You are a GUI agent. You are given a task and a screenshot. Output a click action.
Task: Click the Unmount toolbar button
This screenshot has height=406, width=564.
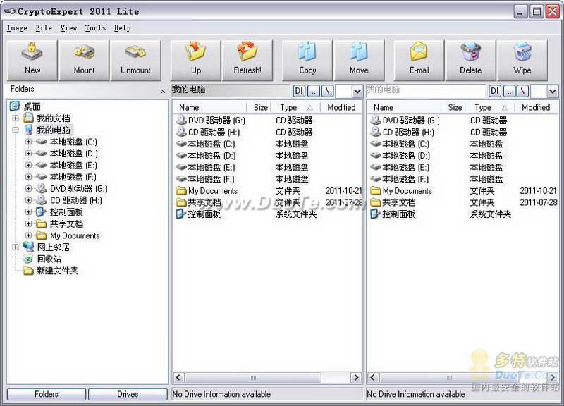tap(135, 60)
